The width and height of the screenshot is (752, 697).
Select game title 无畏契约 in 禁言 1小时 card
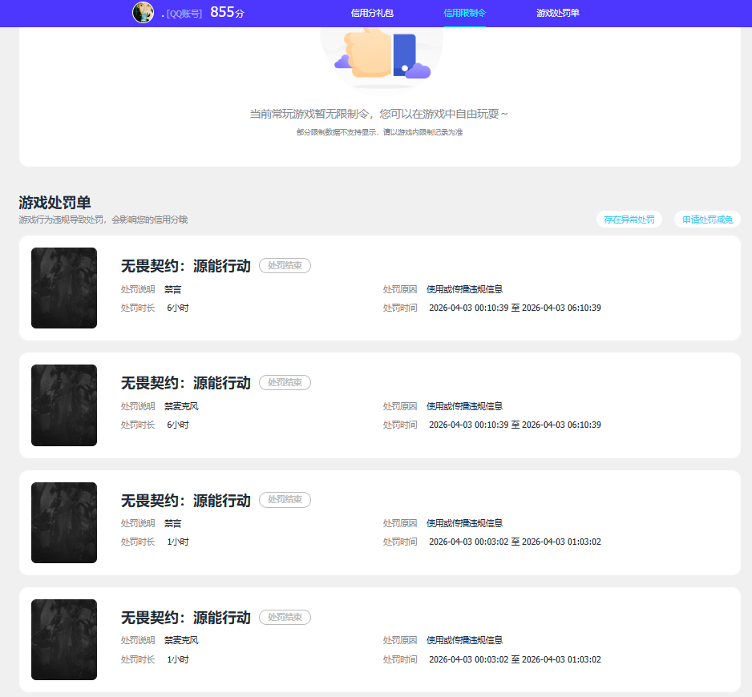186,500
